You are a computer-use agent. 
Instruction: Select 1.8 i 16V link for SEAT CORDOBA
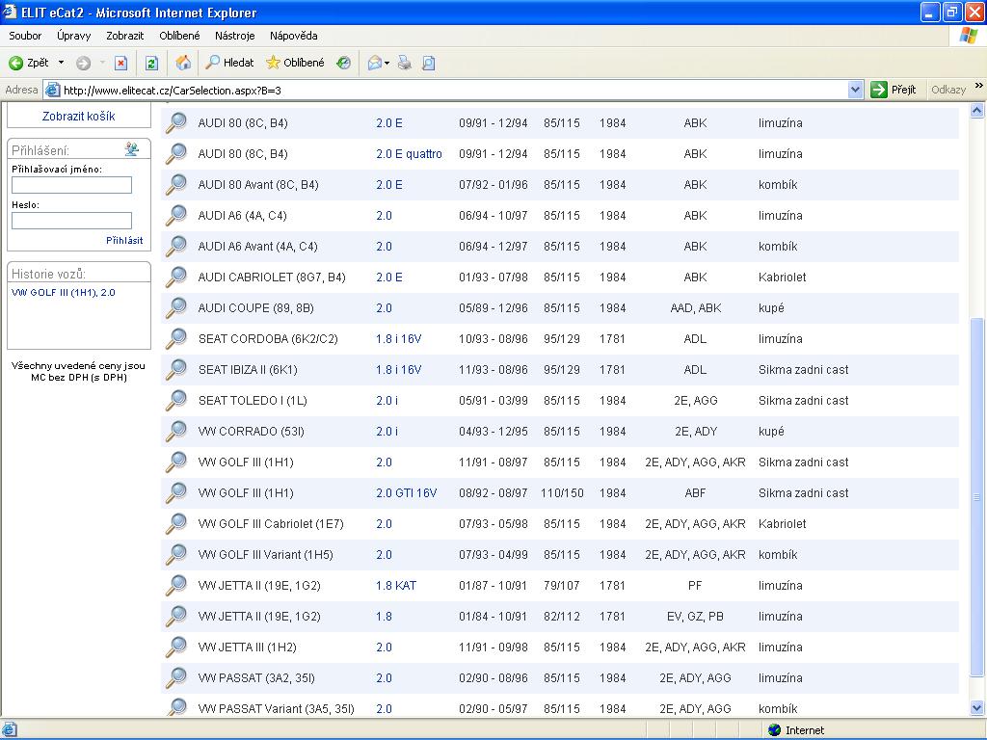(398, 338)
